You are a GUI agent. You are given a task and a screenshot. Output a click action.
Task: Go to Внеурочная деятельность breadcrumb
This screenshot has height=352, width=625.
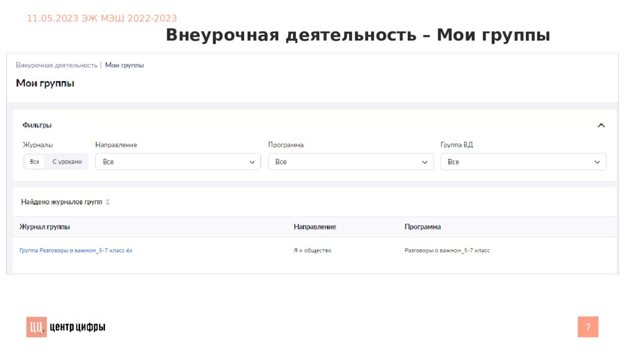coord(56,65)
